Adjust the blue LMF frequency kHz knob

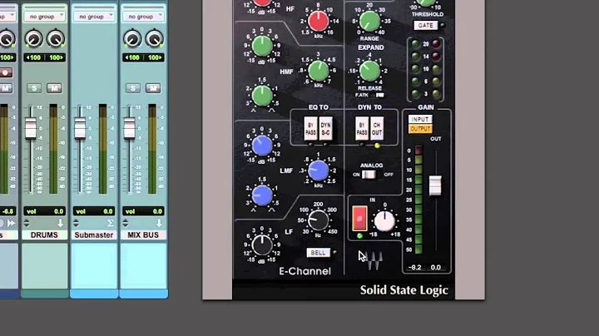[318, 170]
